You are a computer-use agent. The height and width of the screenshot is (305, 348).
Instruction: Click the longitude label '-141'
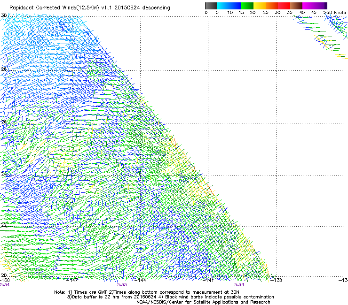(208, 280)
